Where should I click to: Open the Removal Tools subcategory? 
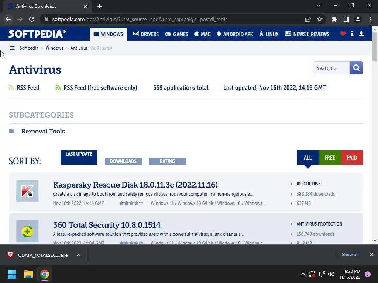click(43, 131)
